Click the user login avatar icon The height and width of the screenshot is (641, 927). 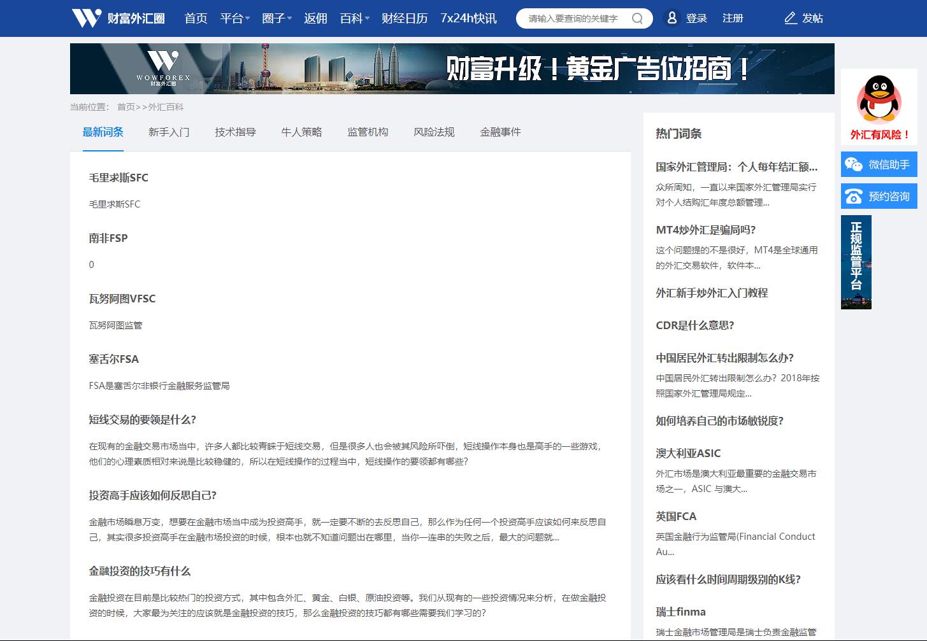point(672,18)
